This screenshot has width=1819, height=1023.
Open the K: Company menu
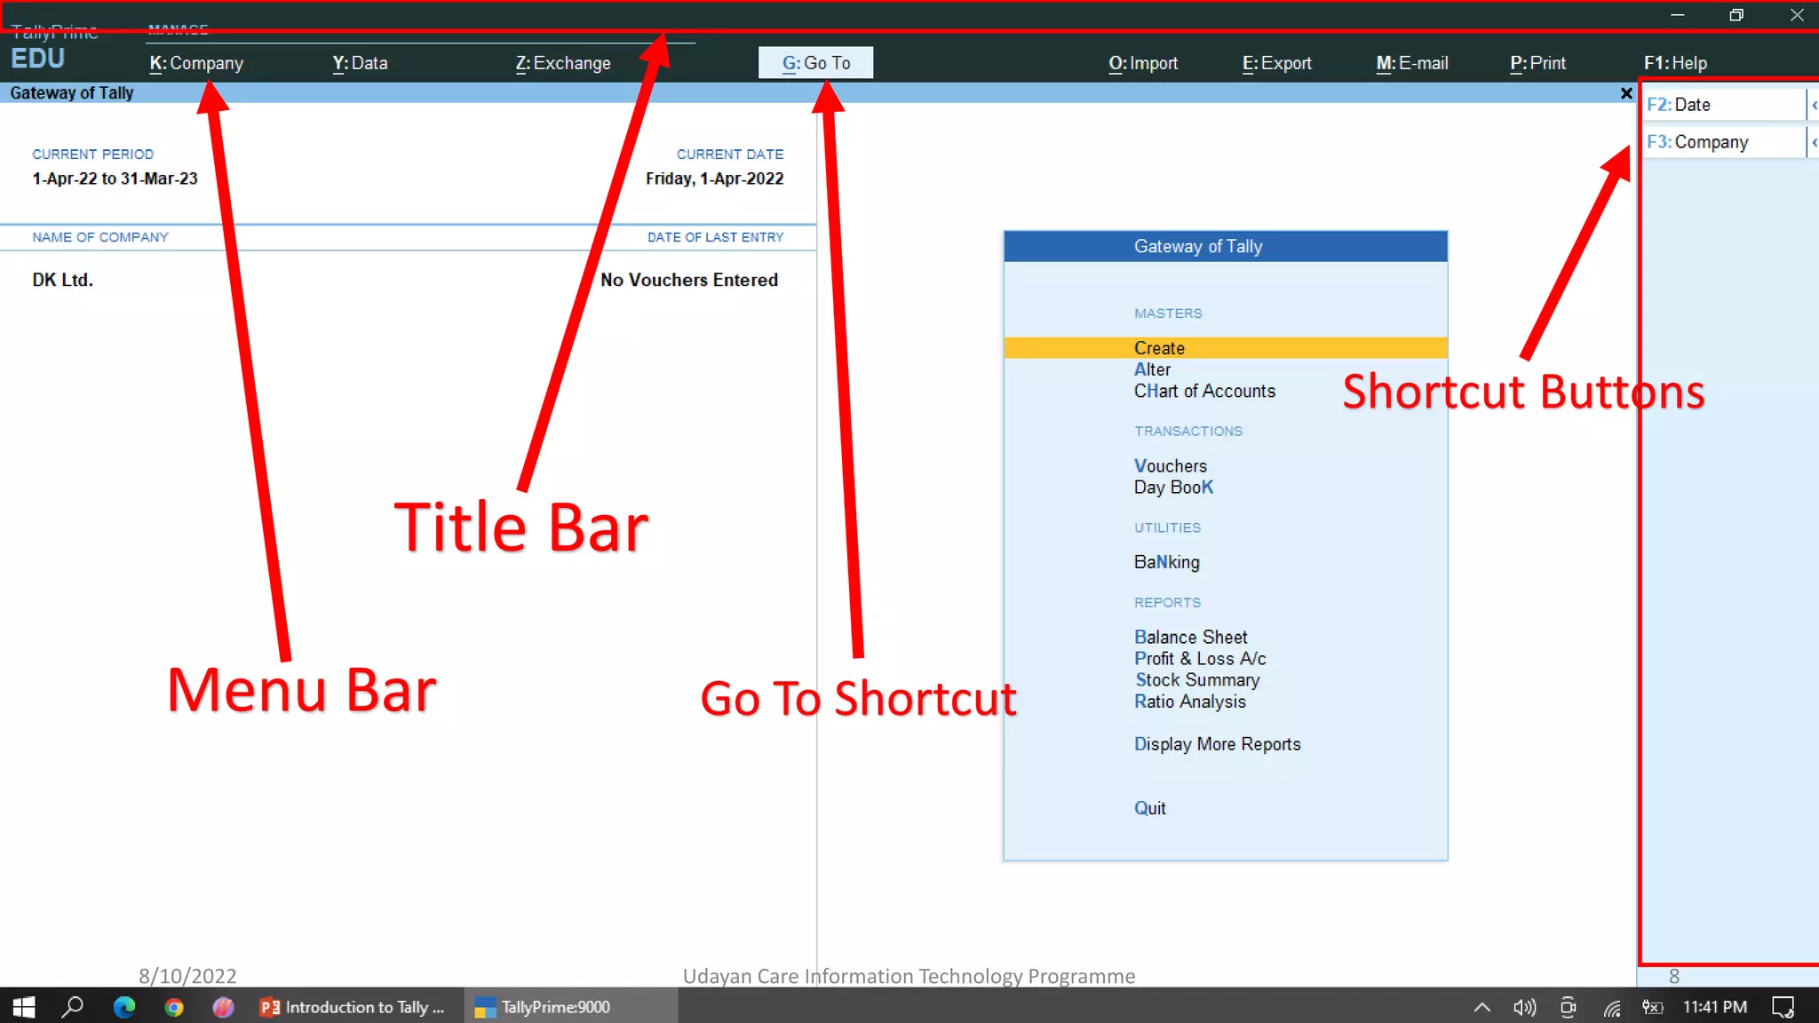point(196,63)
